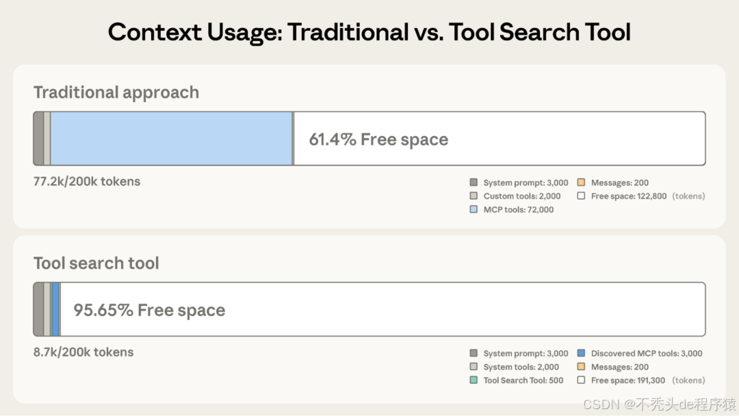Click Free space 122,800 legend swatch
This screenshot has width=739, height=416.
pos(581,196)
